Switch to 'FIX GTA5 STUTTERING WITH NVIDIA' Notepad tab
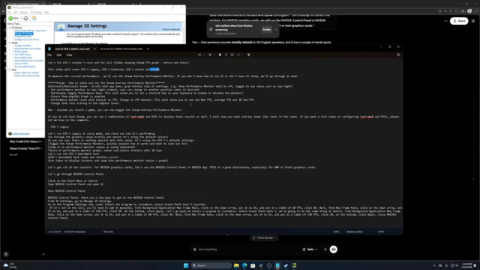 121,49
